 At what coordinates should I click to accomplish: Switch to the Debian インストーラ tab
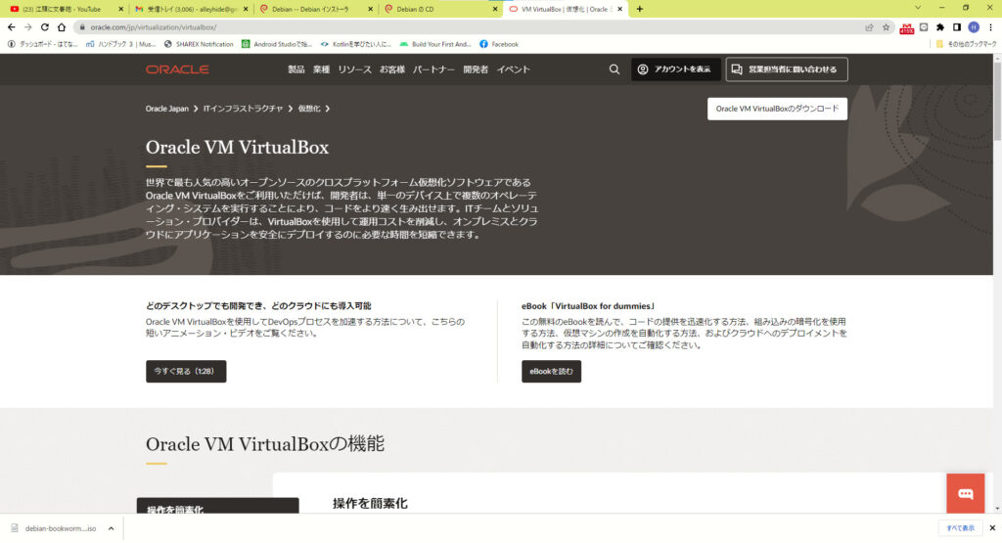point(314,9)
